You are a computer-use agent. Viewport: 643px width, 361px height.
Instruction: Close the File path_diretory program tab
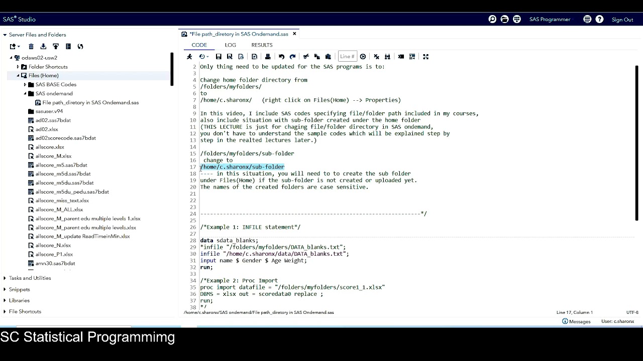295,34
